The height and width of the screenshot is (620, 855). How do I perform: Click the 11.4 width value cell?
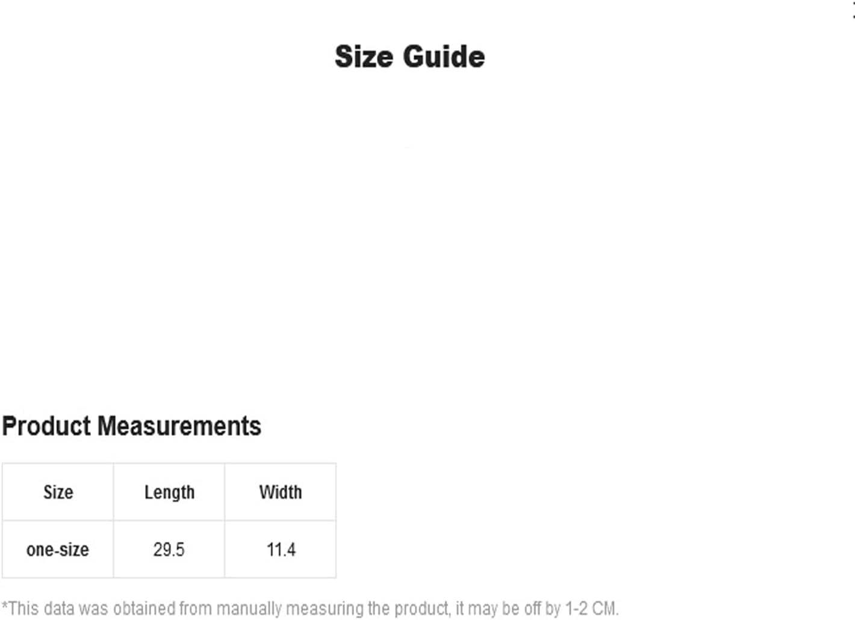[x=281, y=549]
